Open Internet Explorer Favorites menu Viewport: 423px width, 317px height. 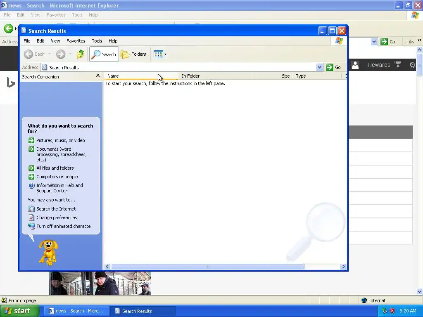pyautogui.click(x=56, y=15)
